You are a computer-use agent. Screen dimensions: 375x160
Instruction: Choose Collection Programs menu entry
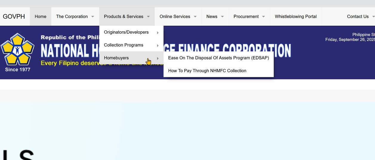pyautogui.click(x=124, y=45)
